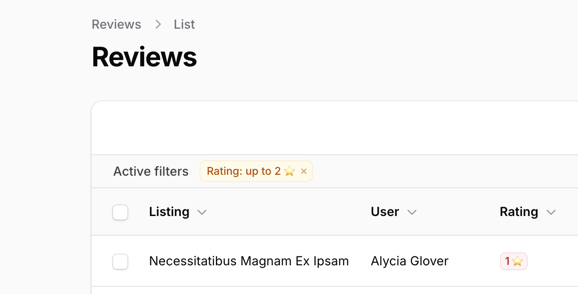Sort the table by the User column label
The height and width of the screenshot is (294, 578).
pos(385,212)
